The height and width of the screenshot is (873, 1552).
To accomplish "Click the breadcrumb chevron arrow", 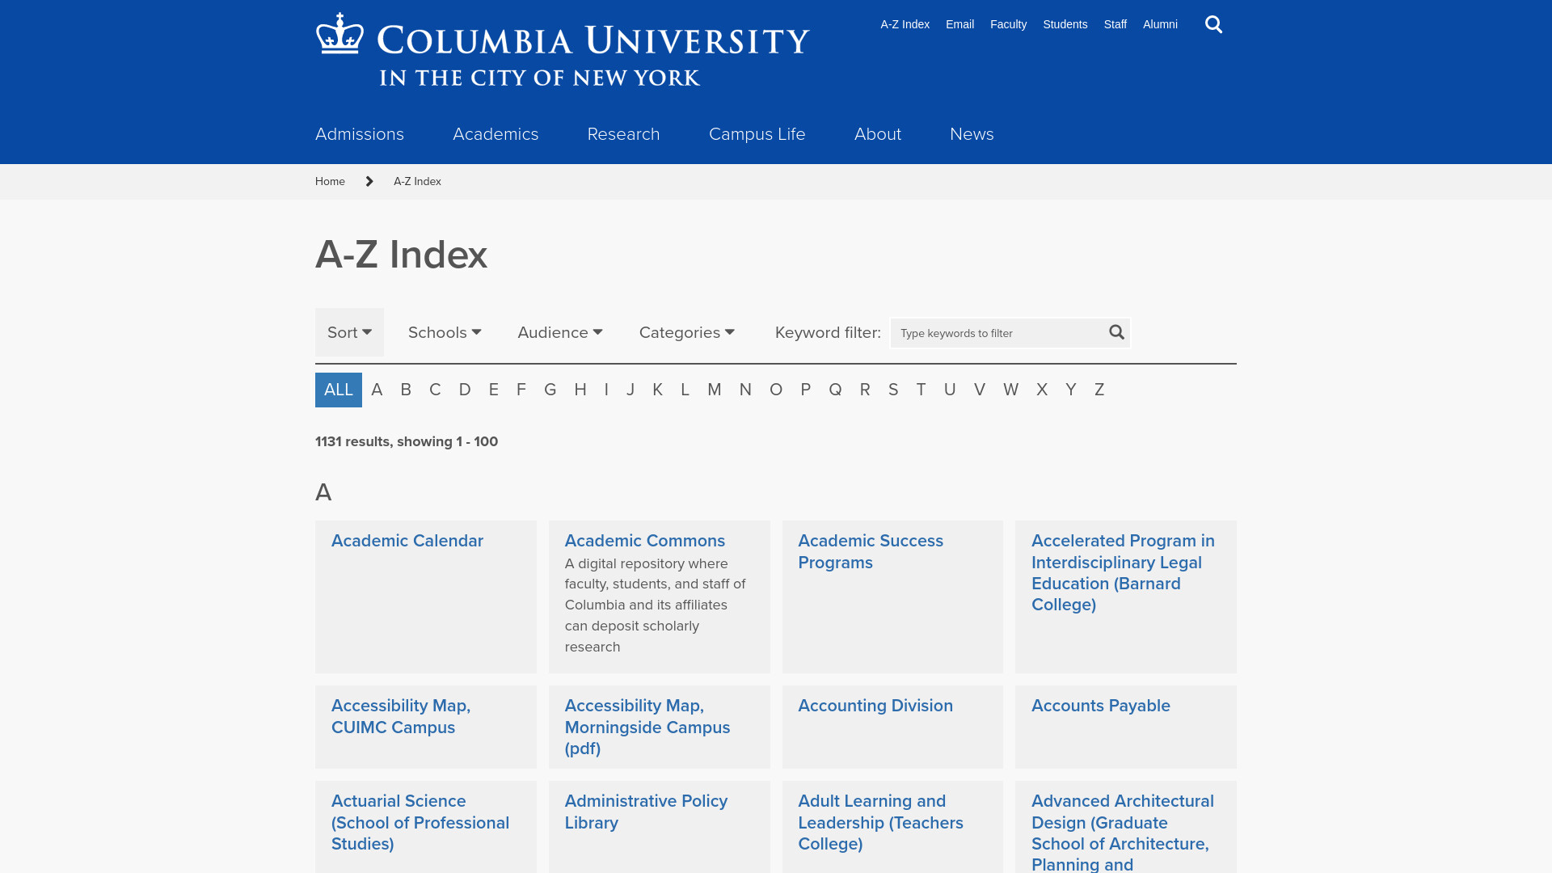I will 369,181.
